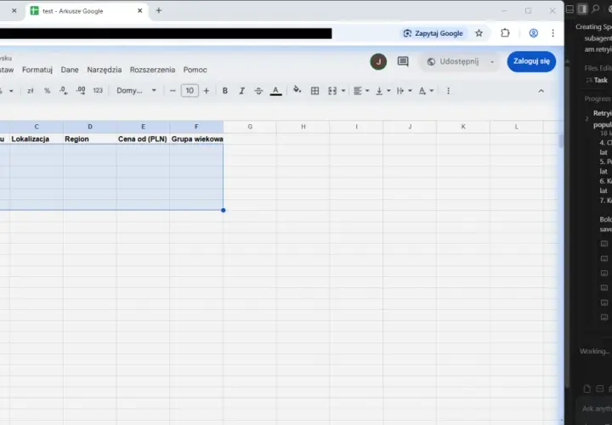612x425 pixels.
Task: Click the Lokalizacja header cell
Action: [x=37, y=139]
